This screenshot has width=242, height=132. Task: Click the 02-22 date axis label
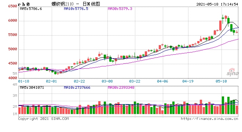pos(79,81)
